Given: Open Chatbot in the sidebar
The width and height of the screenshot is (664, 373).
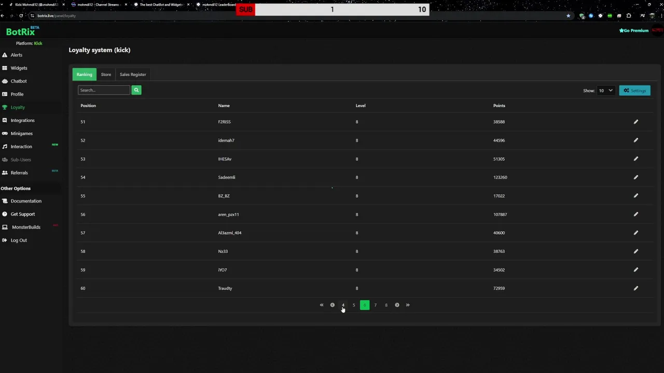Looking at the screenshot, I should coord(19,81).
